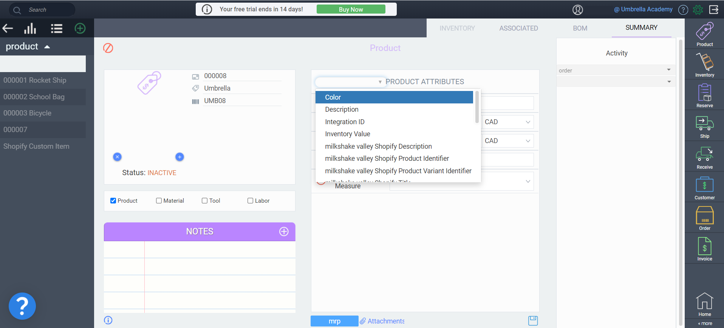Save product with the floppy disk icon
Image resolution: width=724 pixels, height=328 pixels.
(x=533, y=321)
